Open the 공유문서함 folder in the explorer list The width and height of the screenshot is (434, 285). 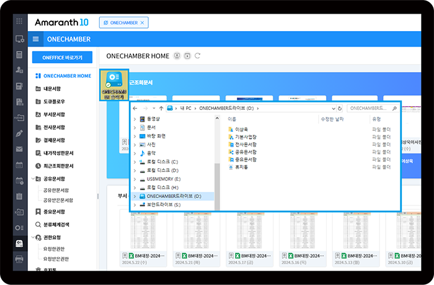point(242,152)
